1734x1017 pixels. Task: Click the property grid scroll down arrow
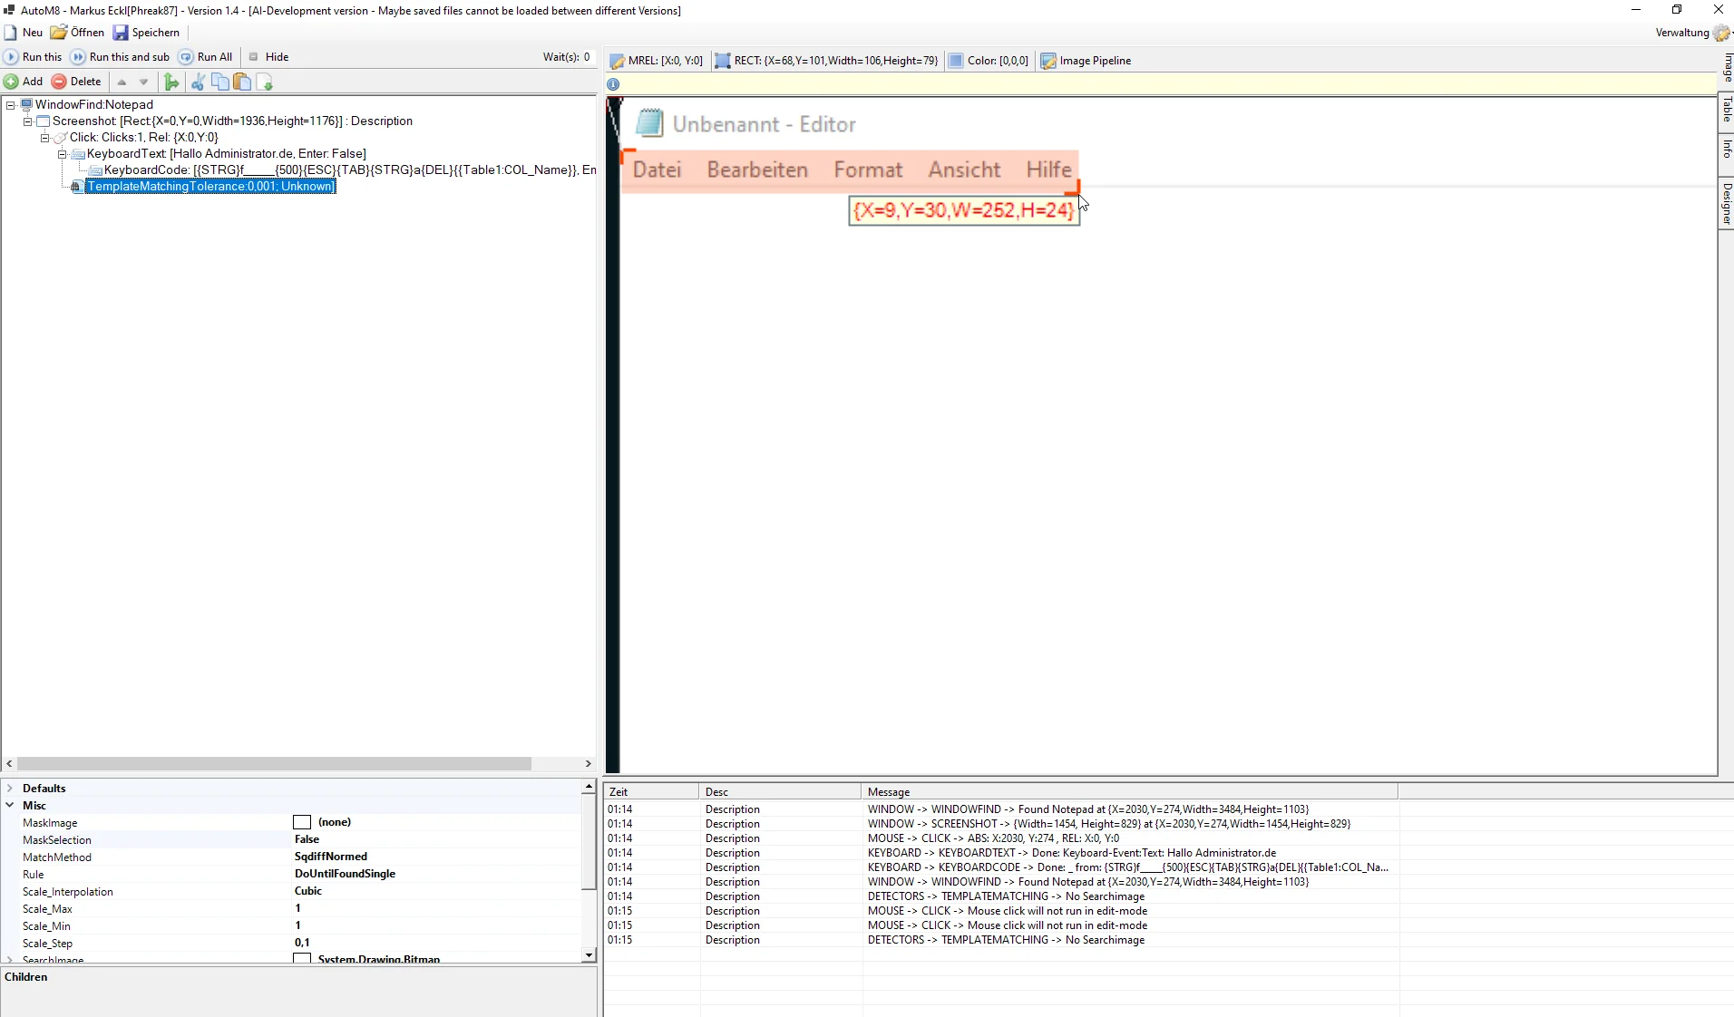(589, 955)
